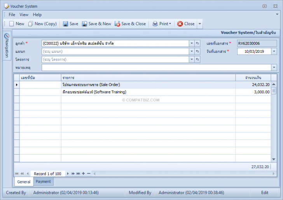Switch to the Payment tab
283x200 pixels.
tap(43, 182)
